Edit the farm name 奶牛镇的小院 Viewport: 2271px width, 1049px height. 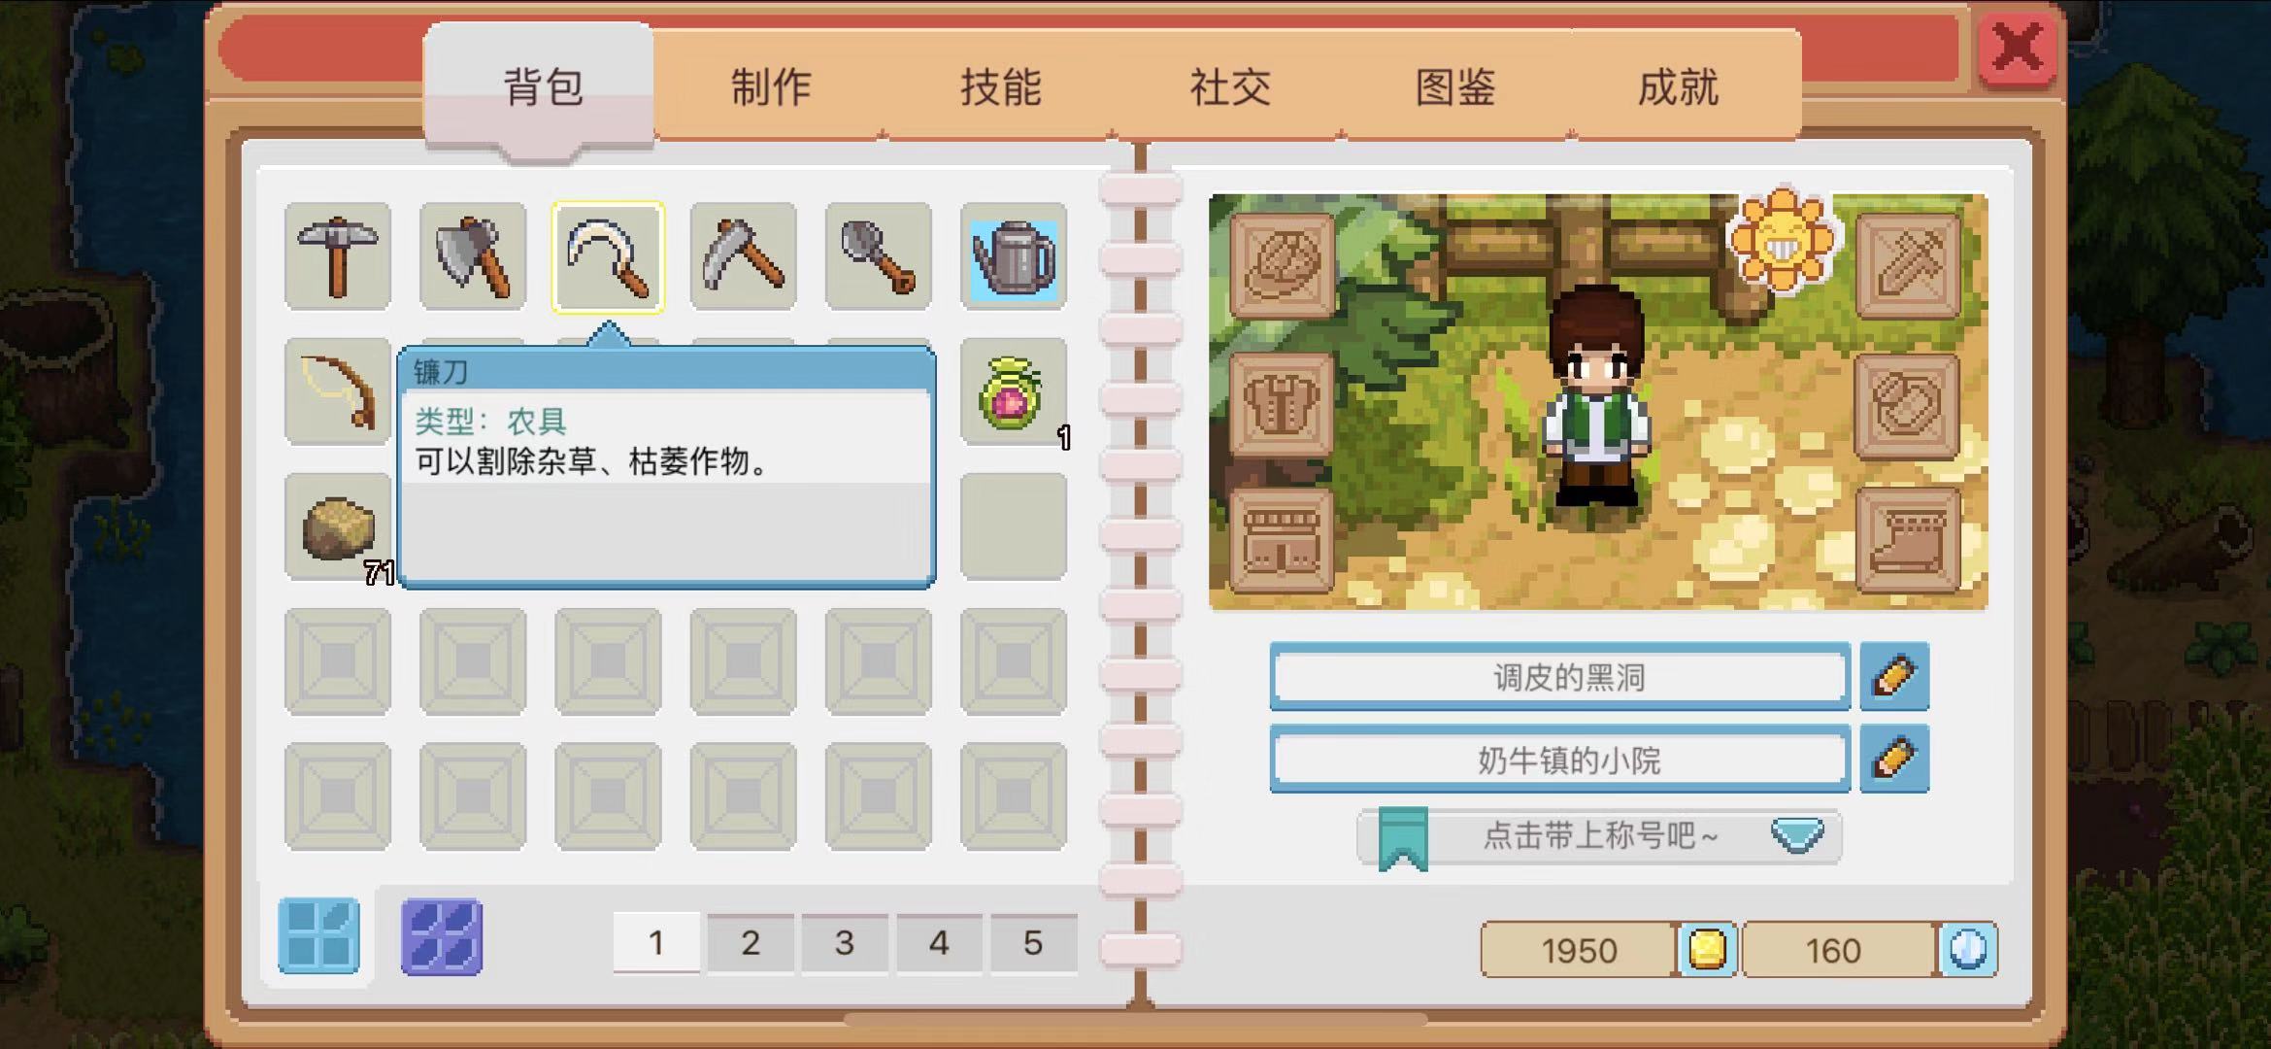(x=1894, y=759)
